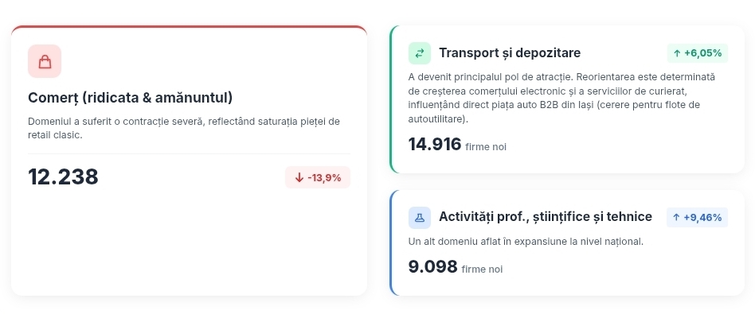Image resolution: width=755 pixels, height=314 pixels.
Task: Open the Comerț (ridicata & amănuntul) heading
Action: coord(131,98)
